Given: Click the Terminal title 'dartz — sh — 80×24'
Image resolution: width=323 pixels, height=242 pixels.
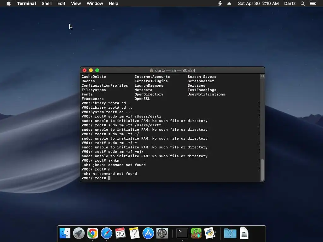Looking at the screenshot, I should 175,70.
